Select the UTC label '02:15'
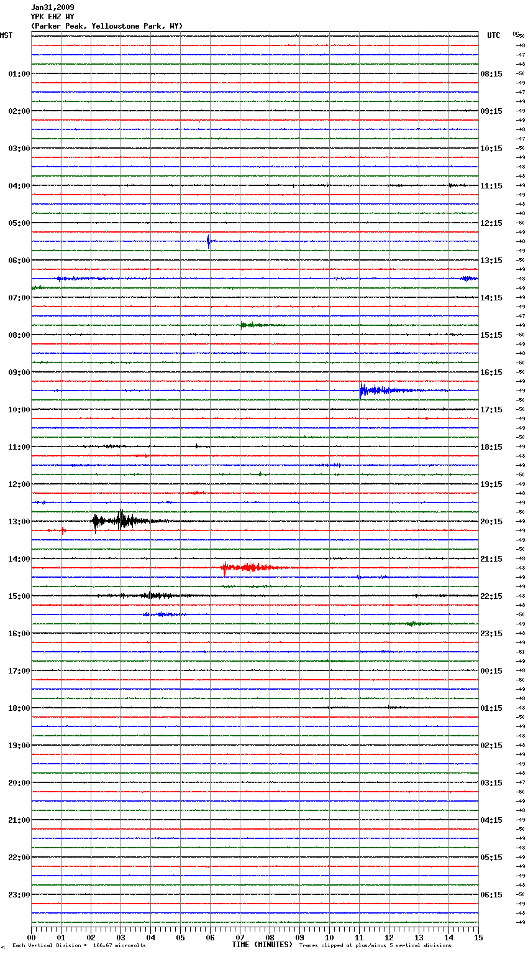 click(491, 746)
